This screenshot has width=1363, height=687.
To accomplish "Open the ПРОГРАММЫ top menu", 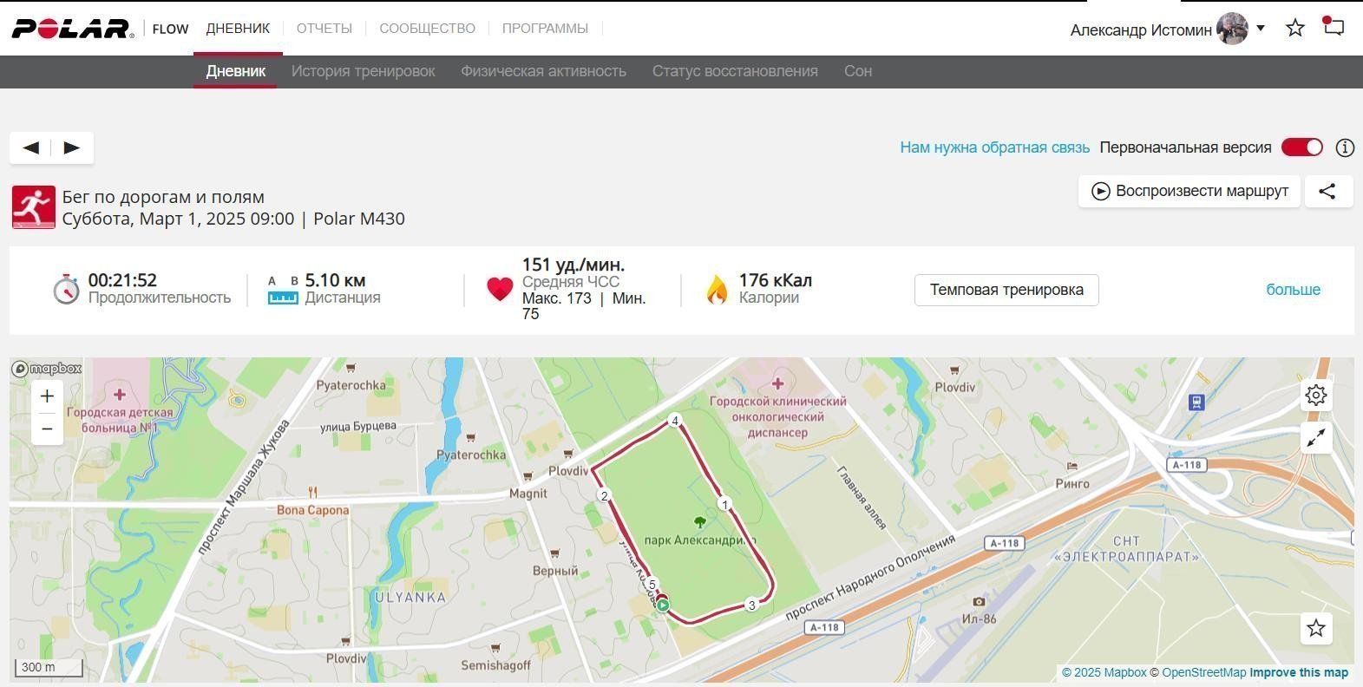I will [x=545, y=29].
